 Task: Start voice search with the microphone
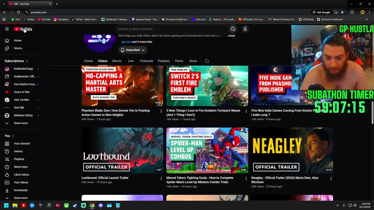245,29
